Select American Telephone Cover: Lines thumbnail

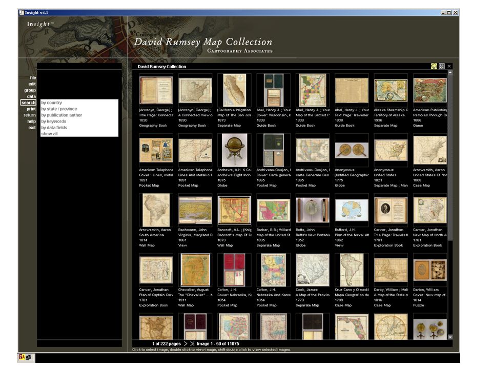tap(156, 150)
